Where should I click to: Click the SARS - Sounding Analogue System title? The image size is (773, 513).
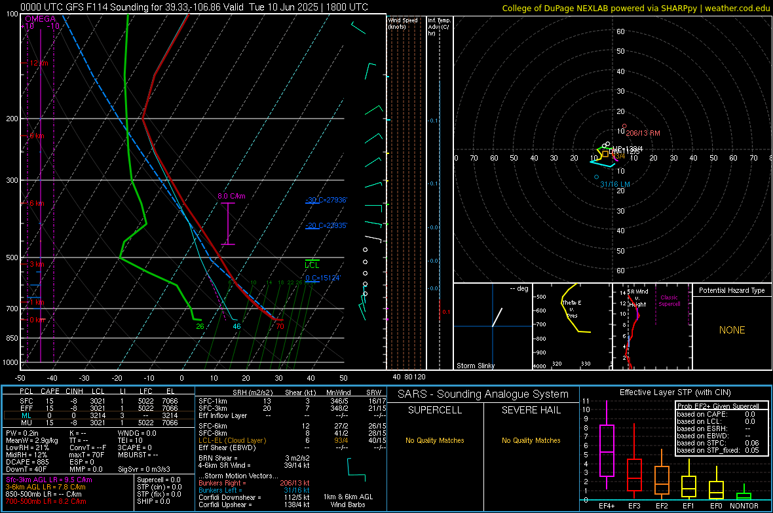tap(483, 394)
